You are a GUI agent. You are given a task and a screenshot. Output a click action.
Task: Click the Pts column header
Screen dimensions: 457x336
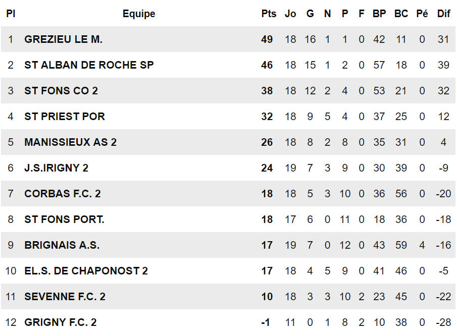coord(269,14)
